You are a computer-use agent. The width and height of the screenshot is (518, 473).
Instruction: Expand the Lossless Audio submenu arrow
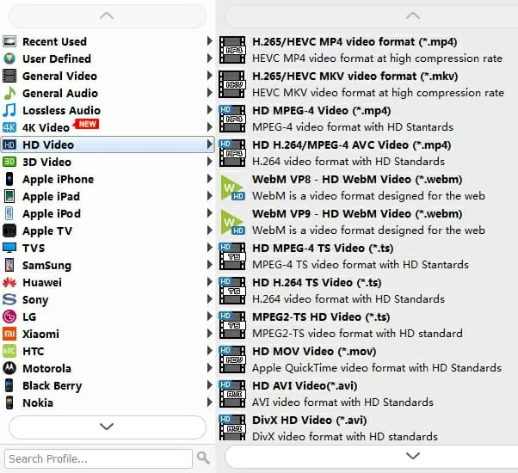[209, 109]
